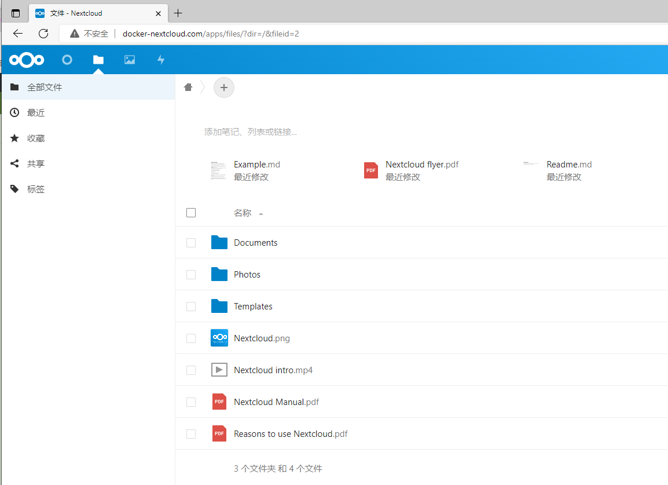668x485 pixels.
Task: Check the Nextcloud.png checkbox
Action: 191,338
